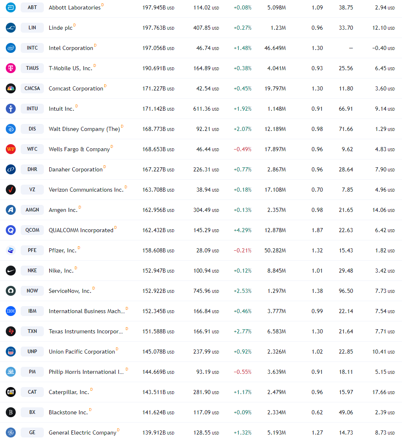The height and width of the screenshot is (442, 402).
Task: Click the Linde plc logo icon
Action: pyautogui.click(x=11, y=28)
